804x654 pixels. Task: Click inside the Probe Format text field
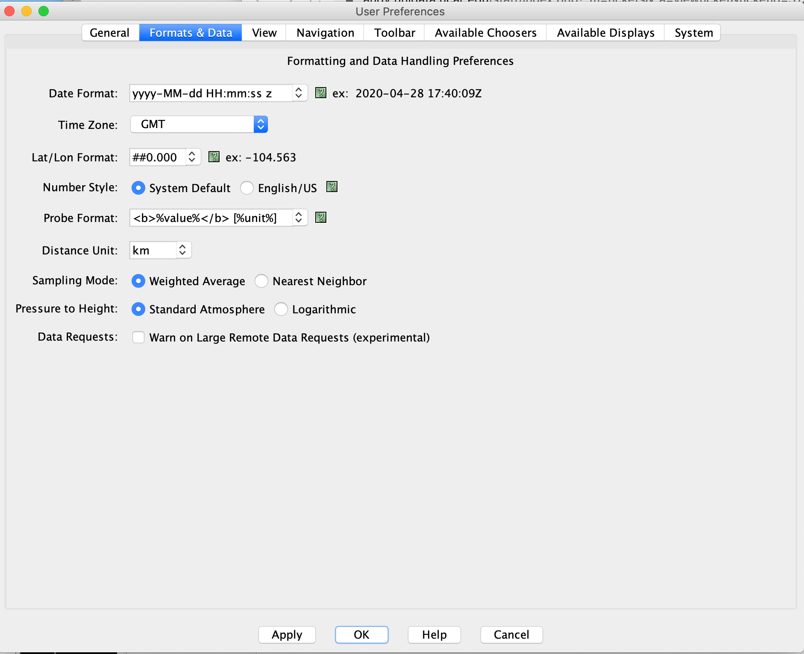(210, 218)
